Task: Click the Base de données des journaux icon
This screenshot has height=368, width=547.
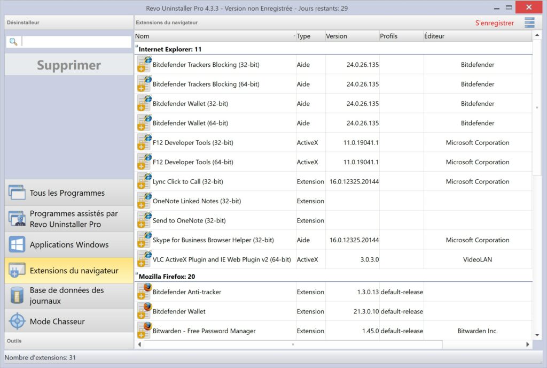Action: click(x=17, y=295)
